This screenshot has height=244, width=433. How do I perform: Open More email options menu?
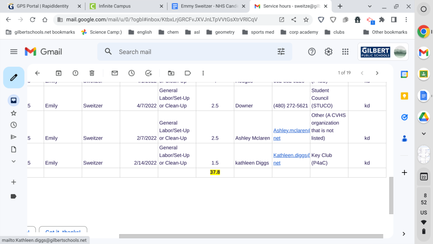pos(203,73)
